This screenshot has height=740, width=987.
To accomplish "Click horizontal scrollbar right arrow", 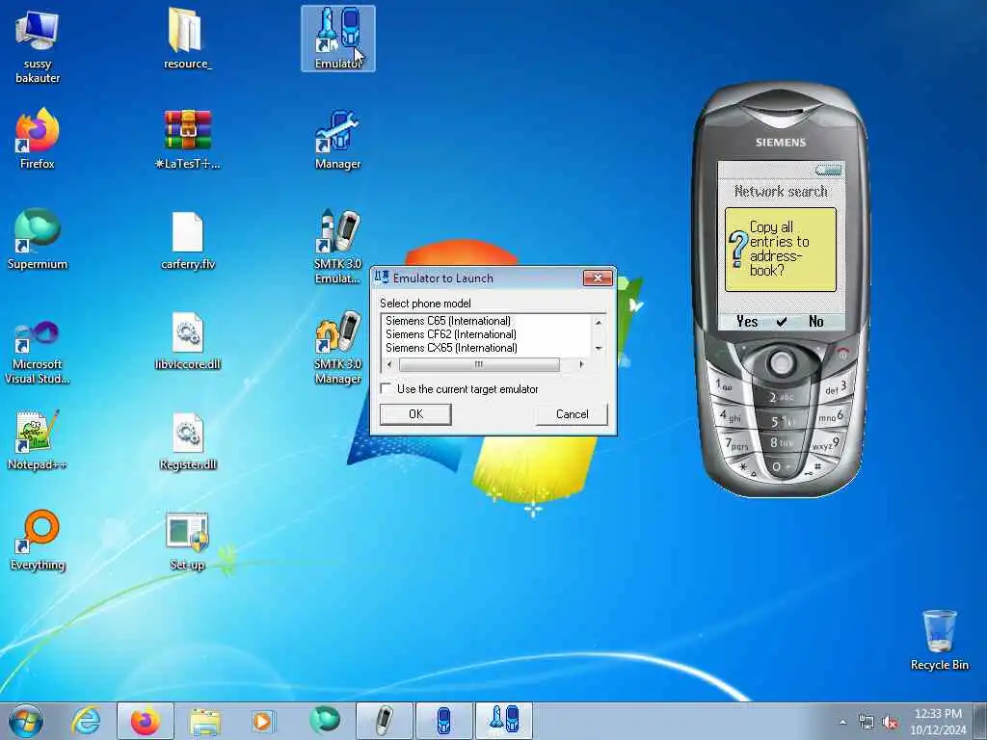I will [x=580, y=364].
